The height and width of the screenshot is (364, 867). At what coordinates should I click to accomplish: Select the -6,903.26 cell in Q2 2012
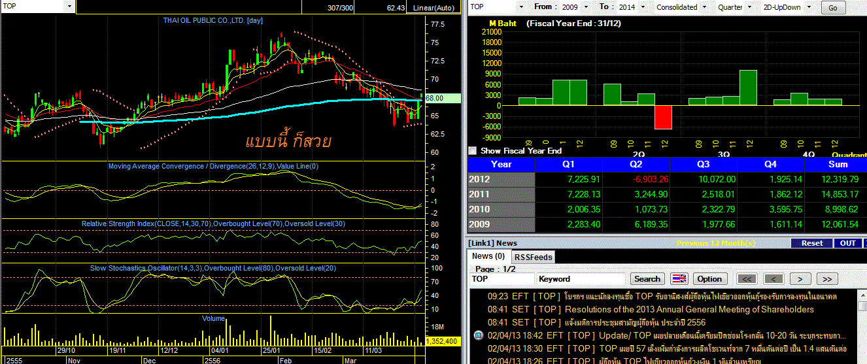point(636,179)
